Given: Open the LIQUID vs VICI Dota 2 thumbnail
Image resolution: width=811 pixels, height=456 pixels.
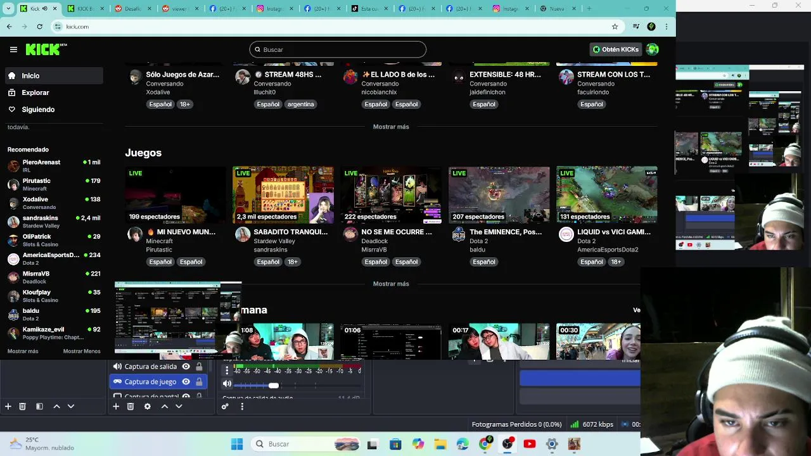Looking at the screenshot, I should point(607,195).
